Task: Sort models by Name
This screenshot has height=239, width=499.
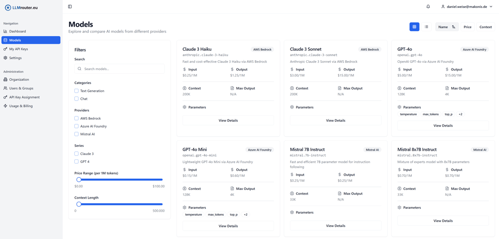Action: click(447, 27)
